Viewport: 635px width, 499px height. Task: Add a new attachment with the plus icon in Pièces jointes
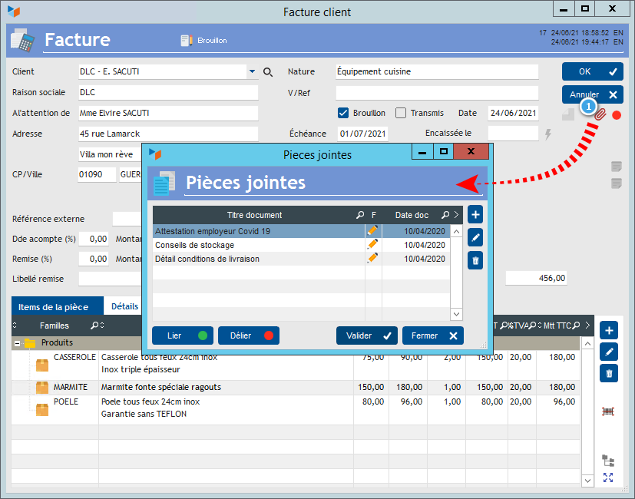475,215
